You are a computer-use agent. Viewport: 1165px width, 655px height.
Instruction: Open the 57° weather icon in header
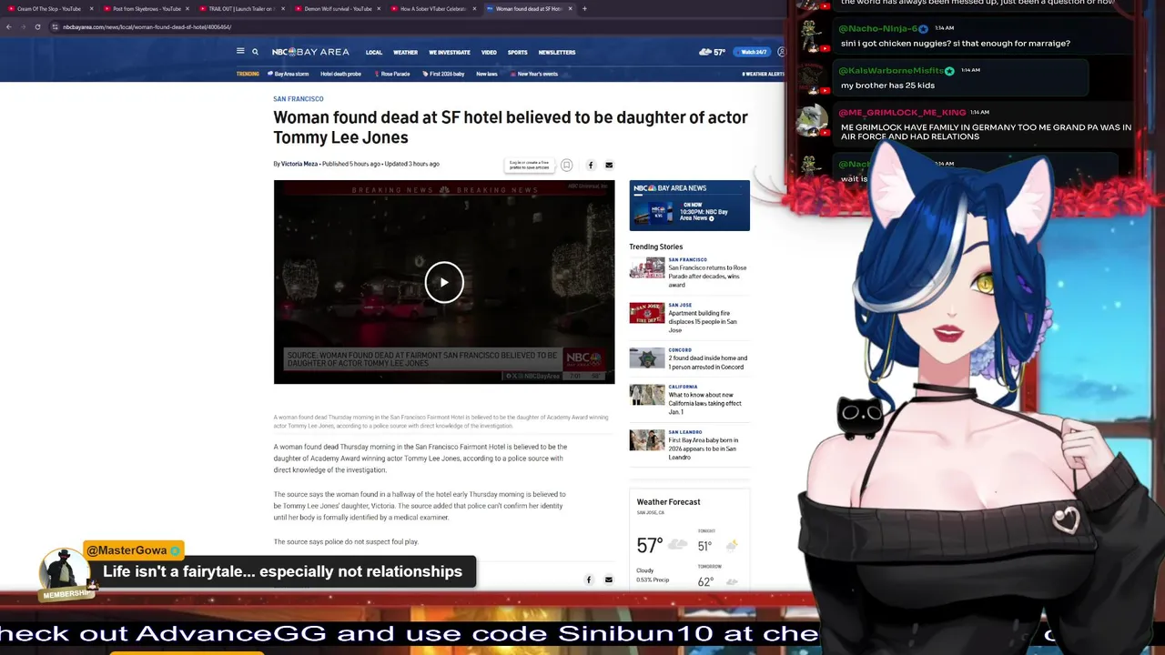pyautogui.click(x=712, y=52)
